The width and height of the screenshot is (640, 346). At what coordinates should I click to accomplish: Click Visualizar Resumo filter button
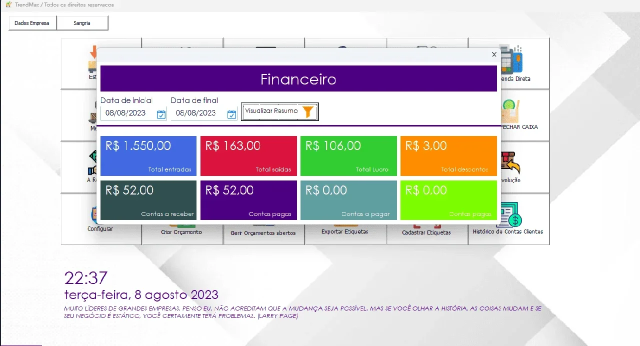(279, 111)
